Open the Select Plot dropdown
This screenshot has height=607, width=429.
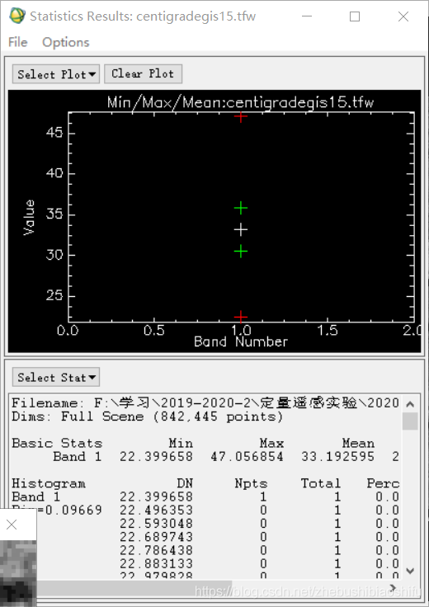pos(56,74)
